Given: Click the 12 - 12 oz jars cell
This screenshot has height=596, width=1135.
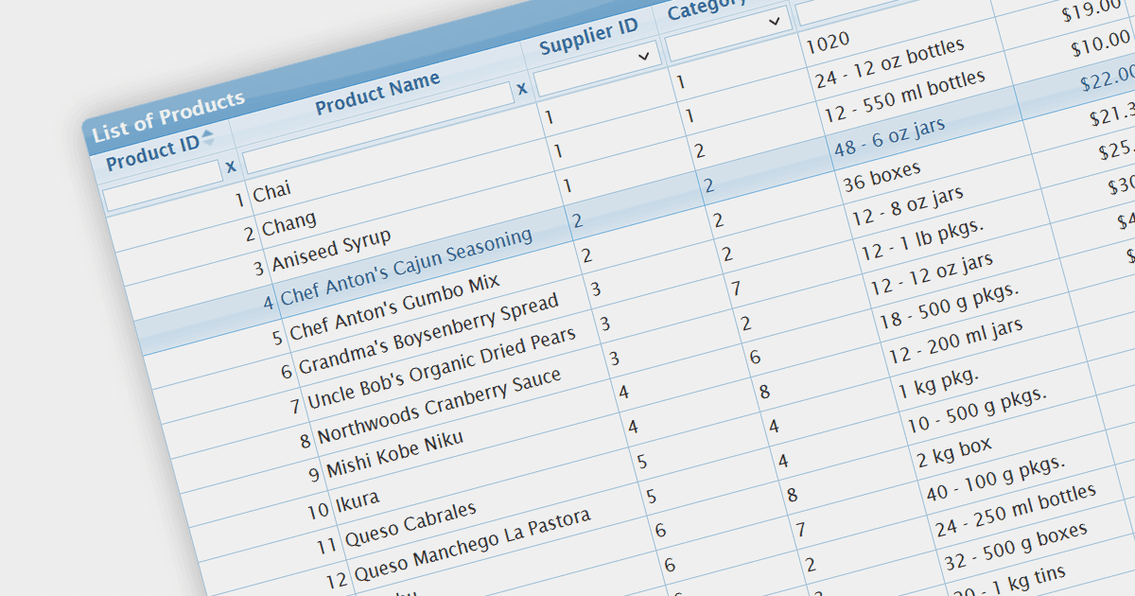Looking at the screenshot, I should (x=932, y=273).
